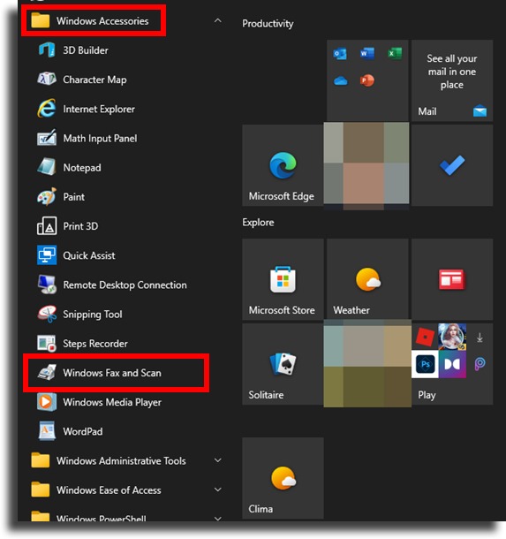Open Steps Recorder icon
Viewport: 506px width, 539px height.
pyautogui.click(x=47, y=344)
